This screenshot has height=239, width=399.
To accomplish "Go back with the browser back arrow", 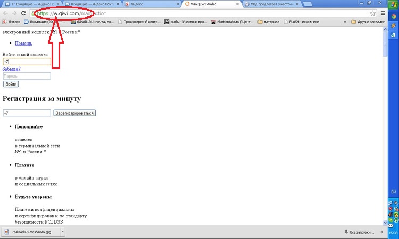I will (x=5, y=13).
